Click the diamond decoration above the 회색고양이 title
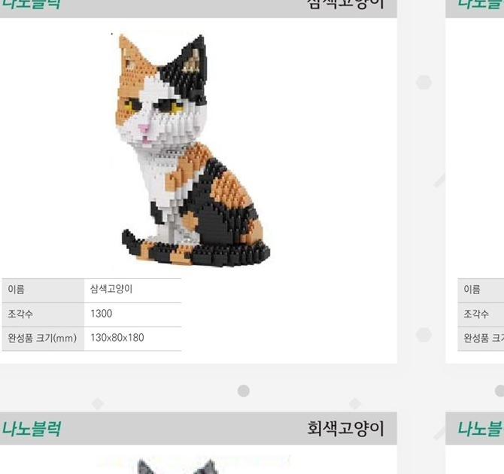Viewport: 504px width, 474px height. pyautogui.click(x=355, y=403)
